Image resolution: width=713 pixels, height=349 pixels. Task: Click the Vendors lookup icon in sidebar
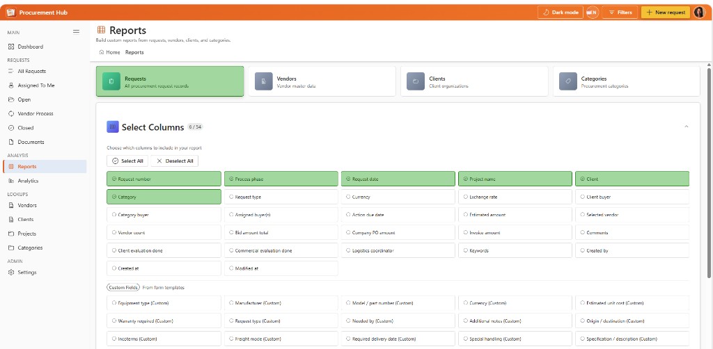pos(11,205)
